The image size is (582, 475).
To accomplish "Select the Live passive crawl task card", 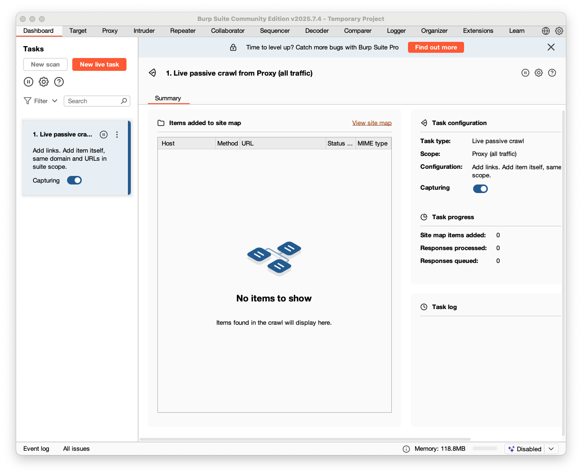I will 77,158.
